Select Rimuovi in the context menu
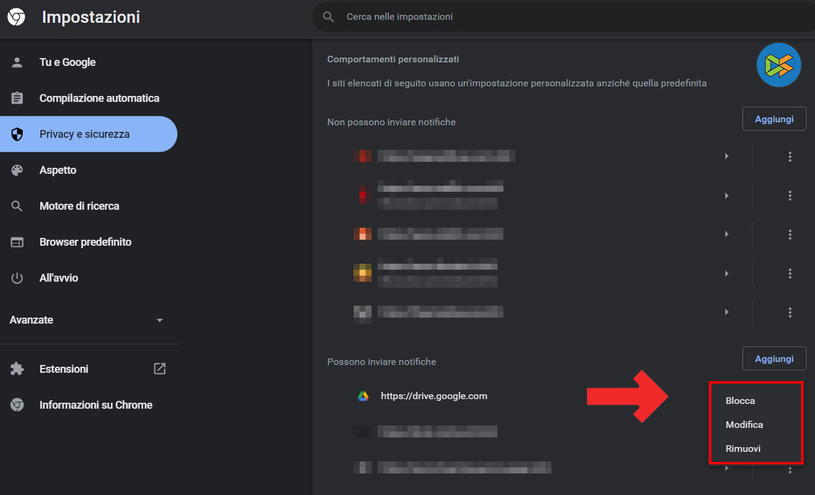815x495 pixels. [743, 449]
